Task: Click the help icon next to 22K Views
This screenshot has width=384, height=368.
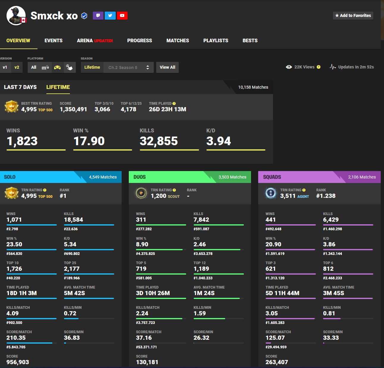Action: pyautogui.click(x=319, y=67)
